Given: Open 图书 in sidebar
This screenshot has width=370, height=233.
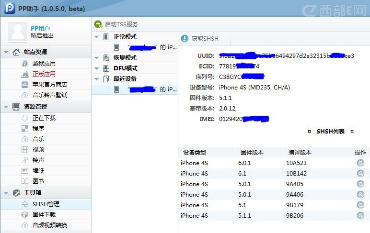Looking at the screenshot, I should tap(38, 181).
